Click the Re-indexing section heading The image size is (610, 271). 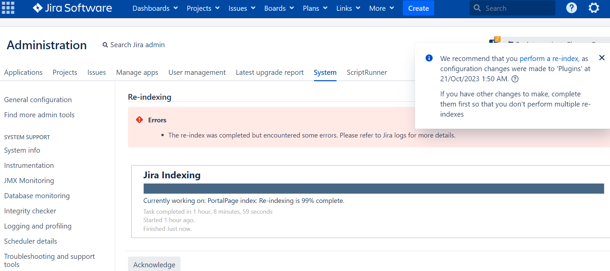(x=150, y=97)
